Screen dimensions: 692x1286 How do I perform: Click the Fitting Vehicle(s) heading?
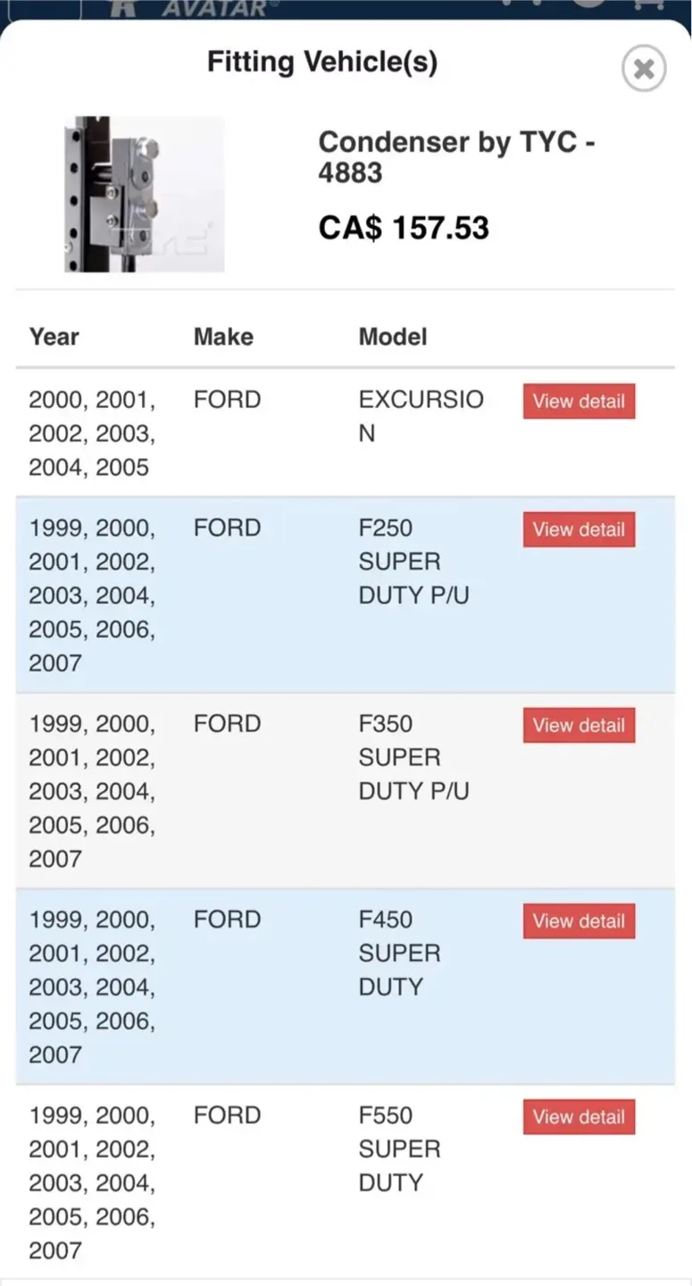coord(322,63)
